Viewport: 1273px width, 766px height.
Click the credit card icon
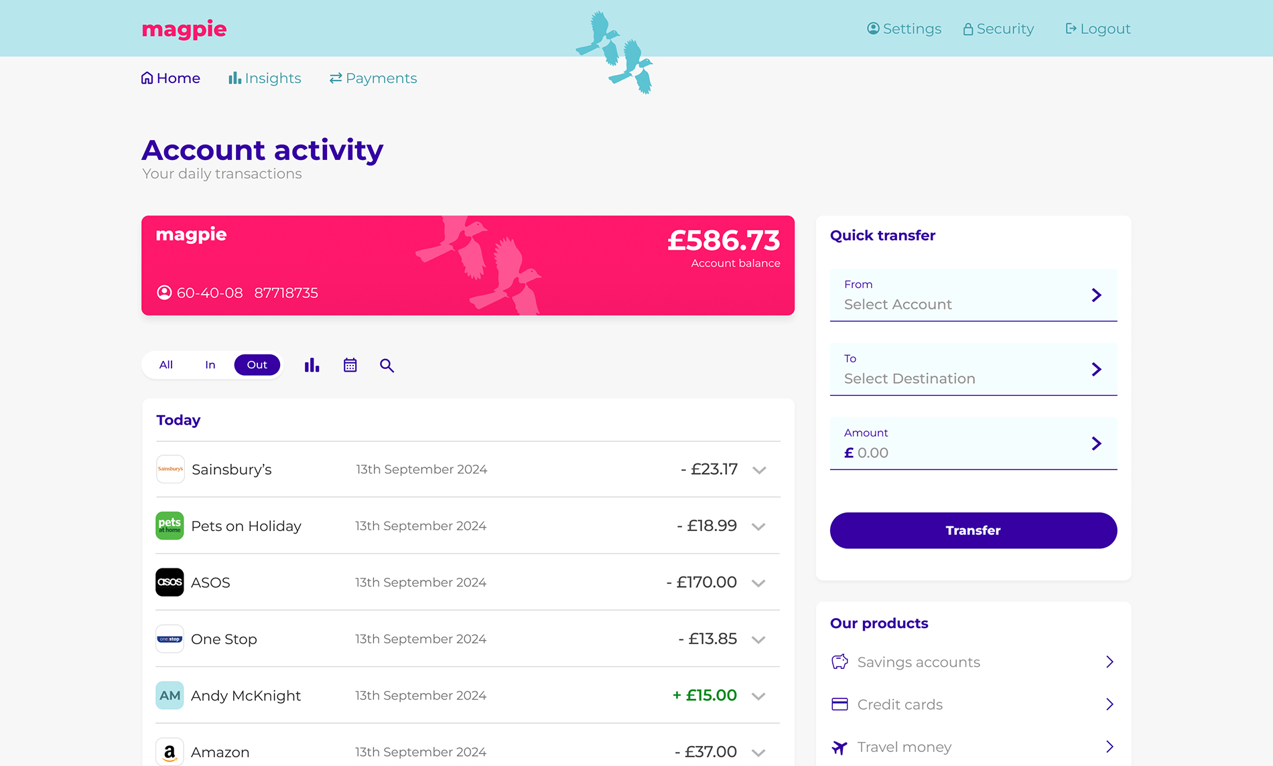(840, 704)
